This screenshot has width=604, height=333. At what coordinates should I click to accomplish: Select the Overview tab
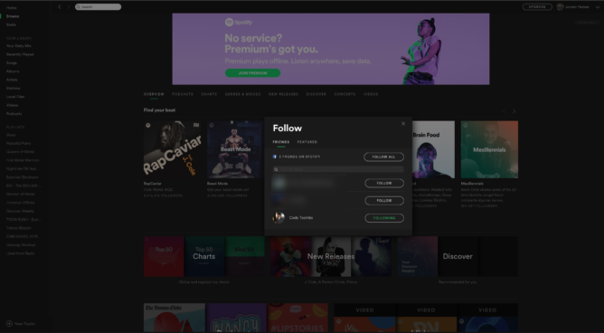pos(154,94)
